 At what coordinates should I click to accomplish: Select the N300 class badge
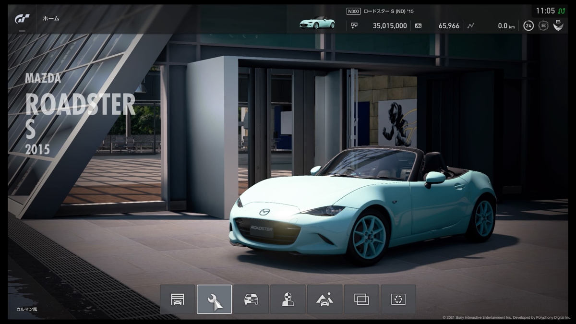353,11
